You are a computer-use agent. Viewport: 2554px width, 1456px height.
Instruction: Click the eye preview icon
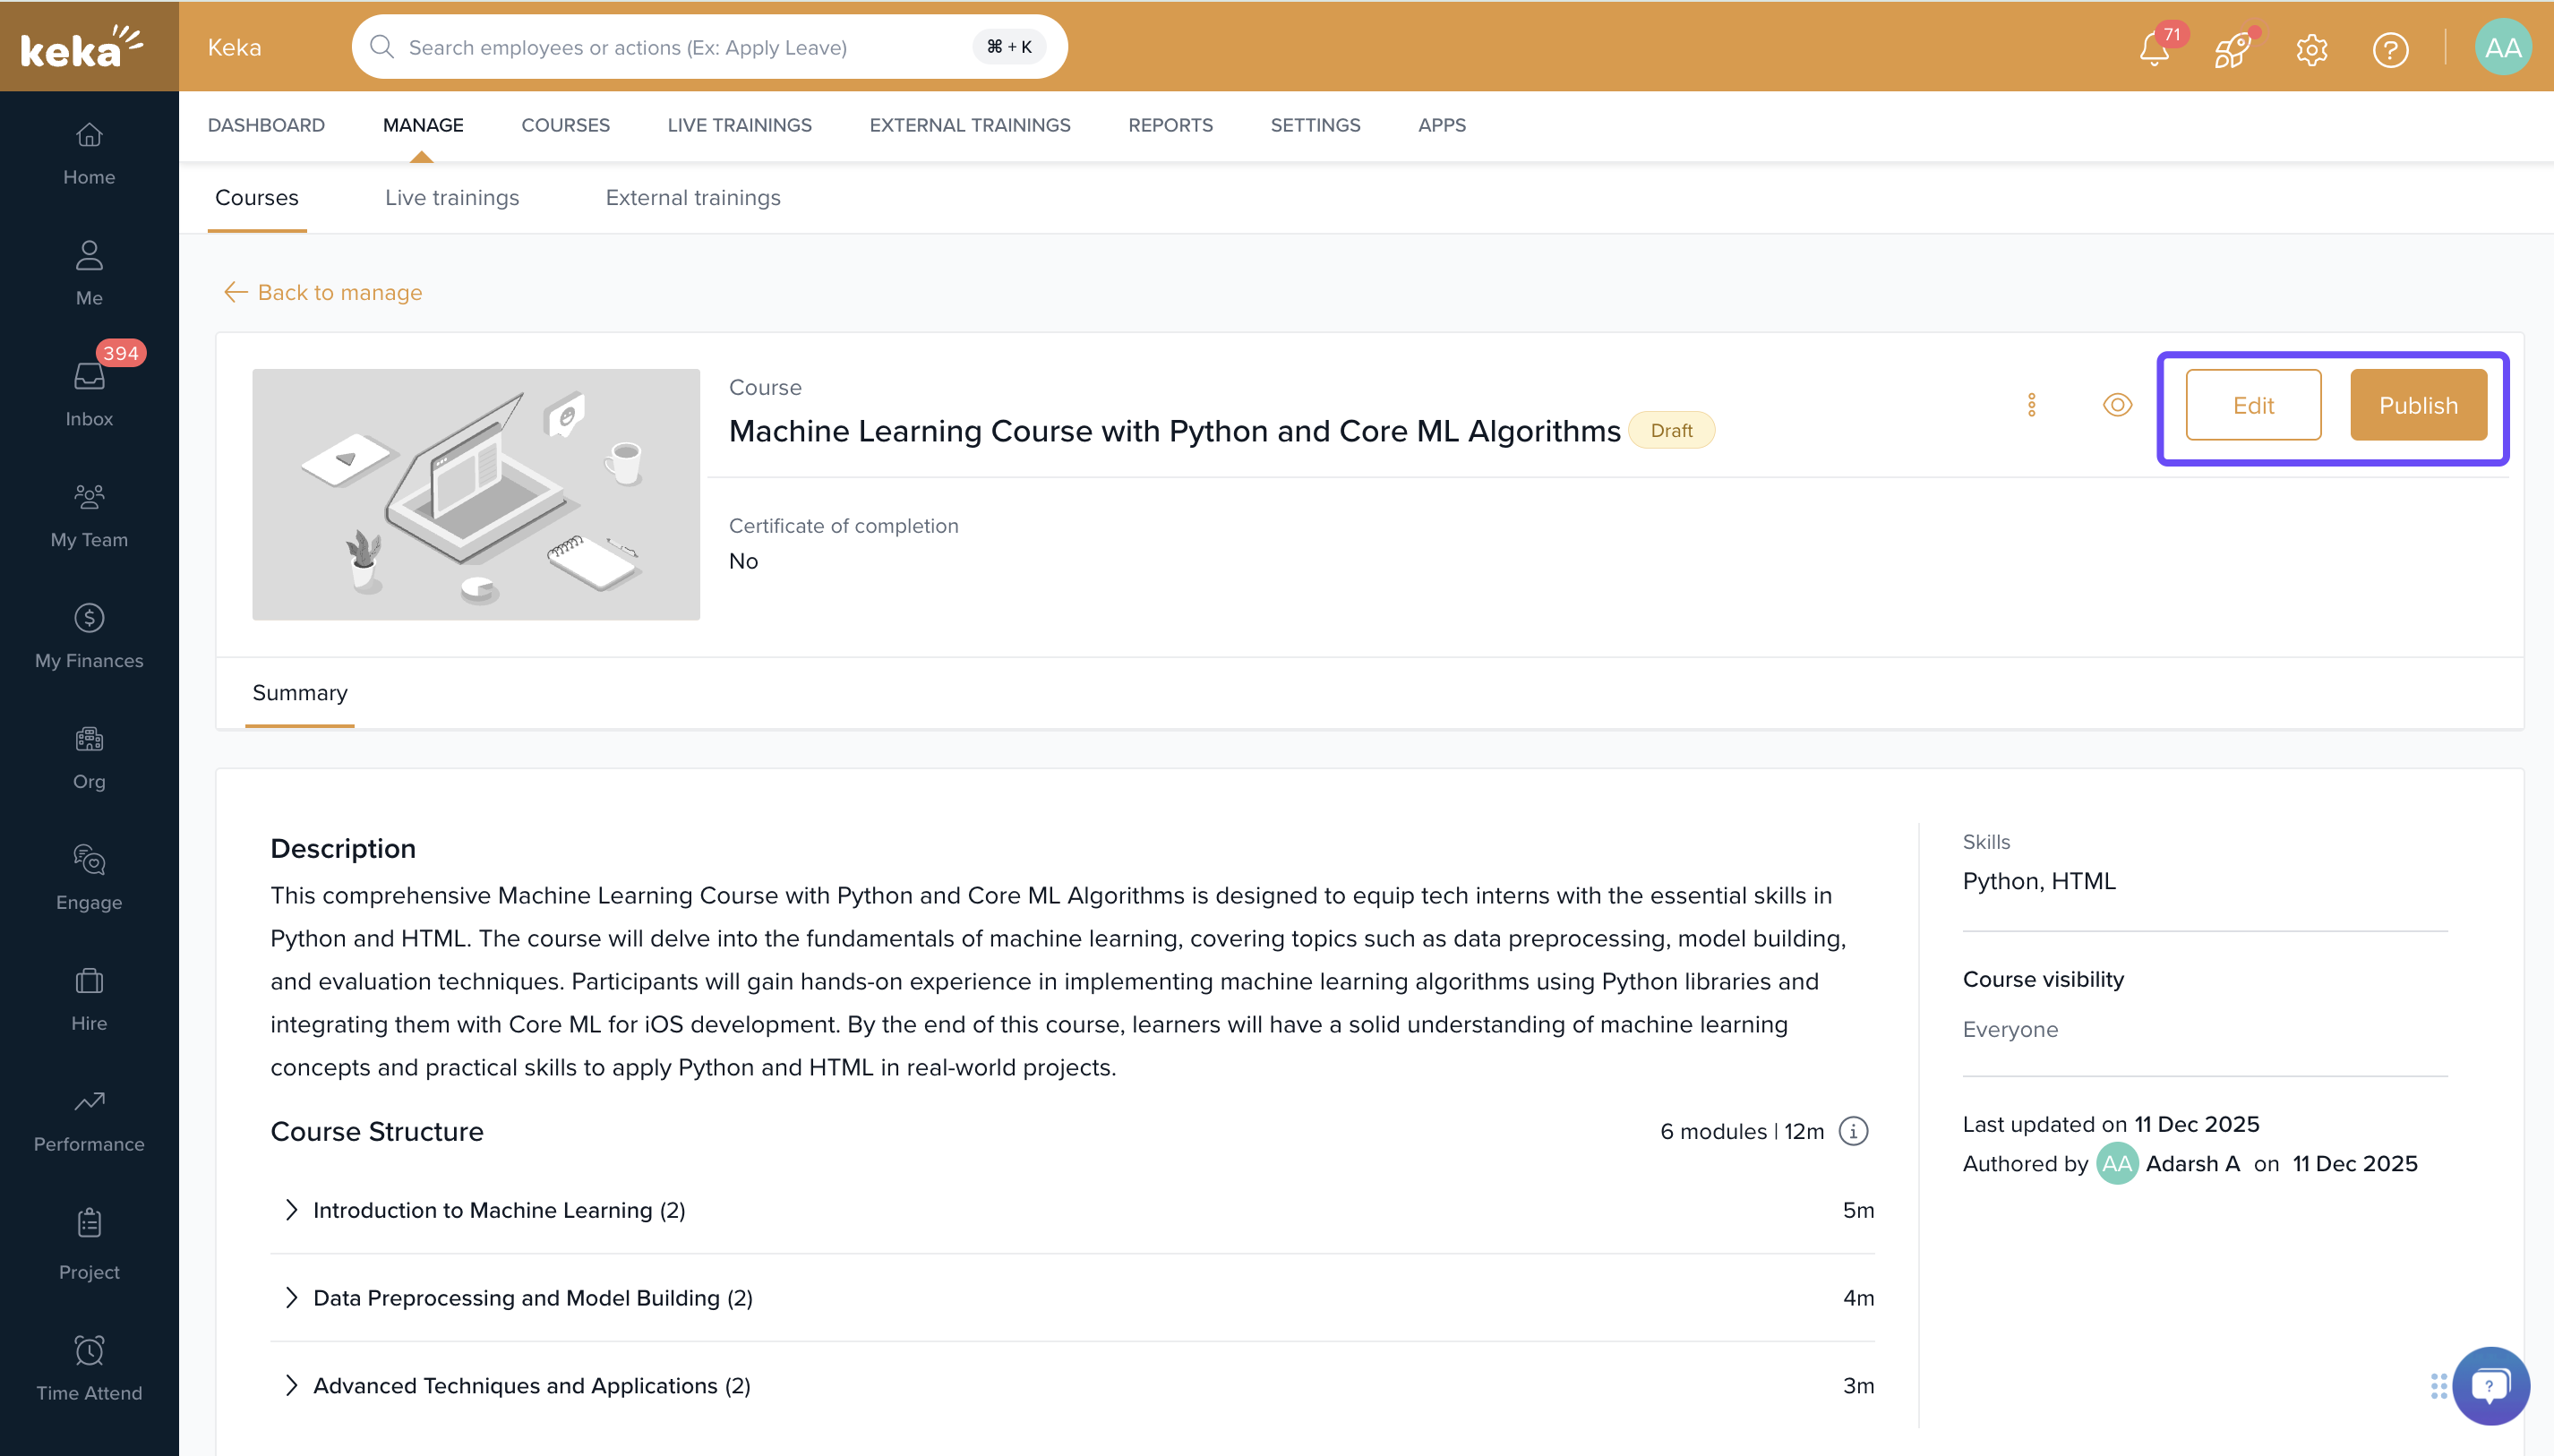click(2117, 405)
